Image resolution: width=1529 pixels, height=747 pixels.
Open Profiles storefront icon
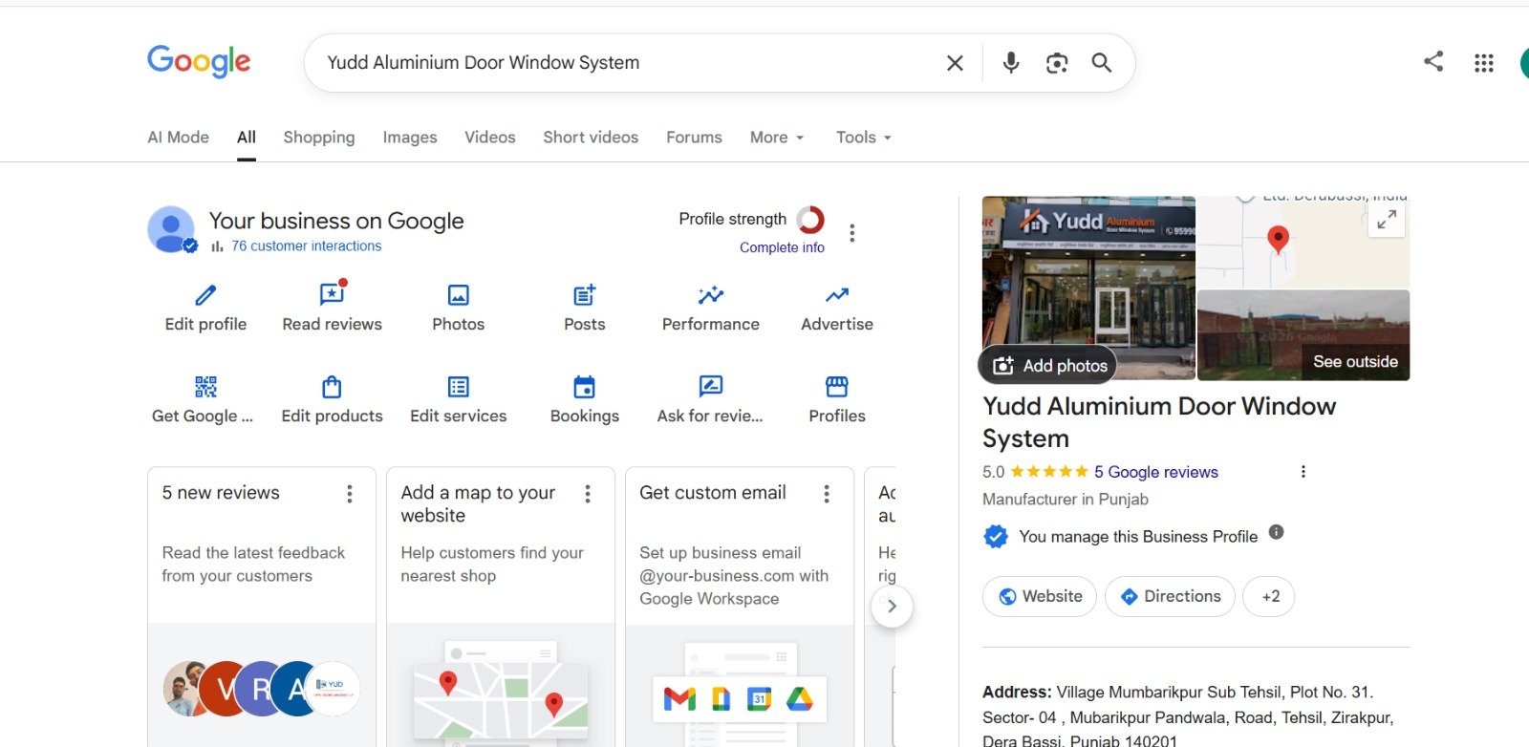point(837,386)
